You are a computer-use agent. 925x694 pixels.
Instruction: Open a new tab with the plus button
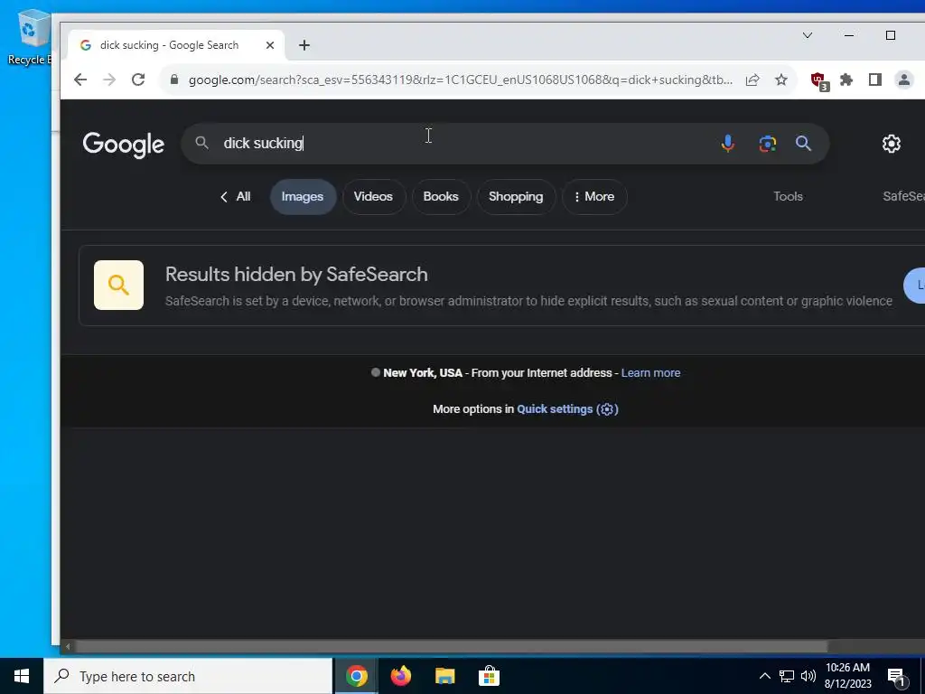point(304,45)
